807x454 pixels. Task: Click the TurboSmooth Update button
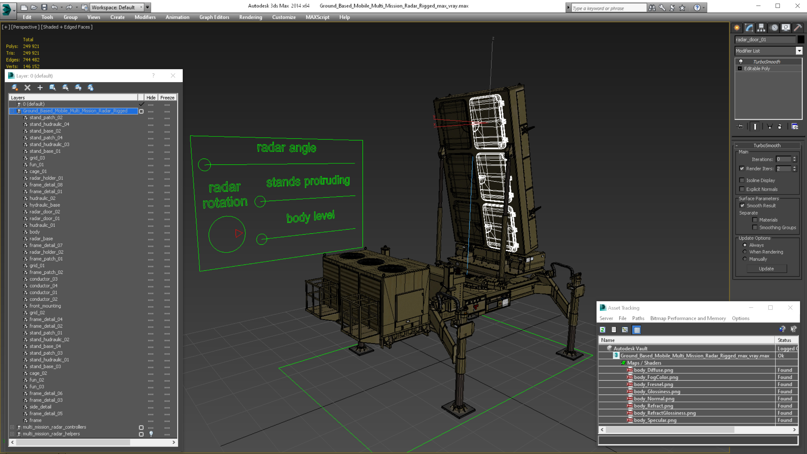[766, 269]
